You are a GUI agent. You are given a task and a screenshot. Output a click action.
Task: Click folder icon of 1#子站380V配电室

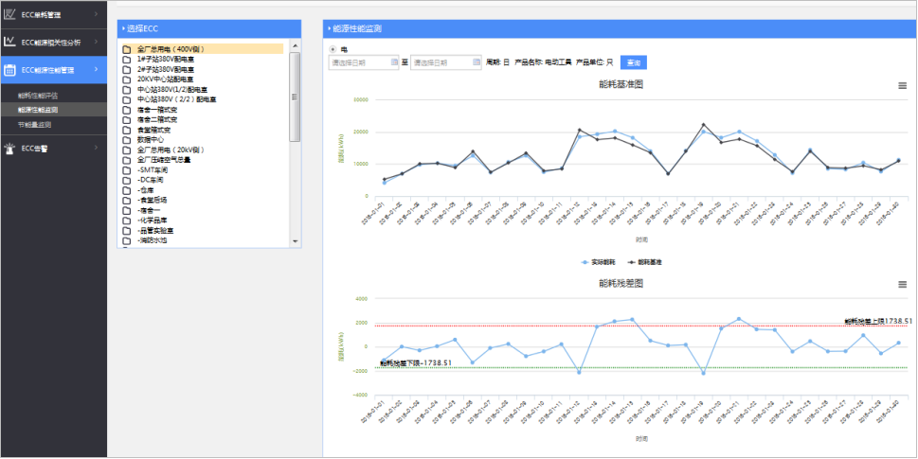coord(126,60)
